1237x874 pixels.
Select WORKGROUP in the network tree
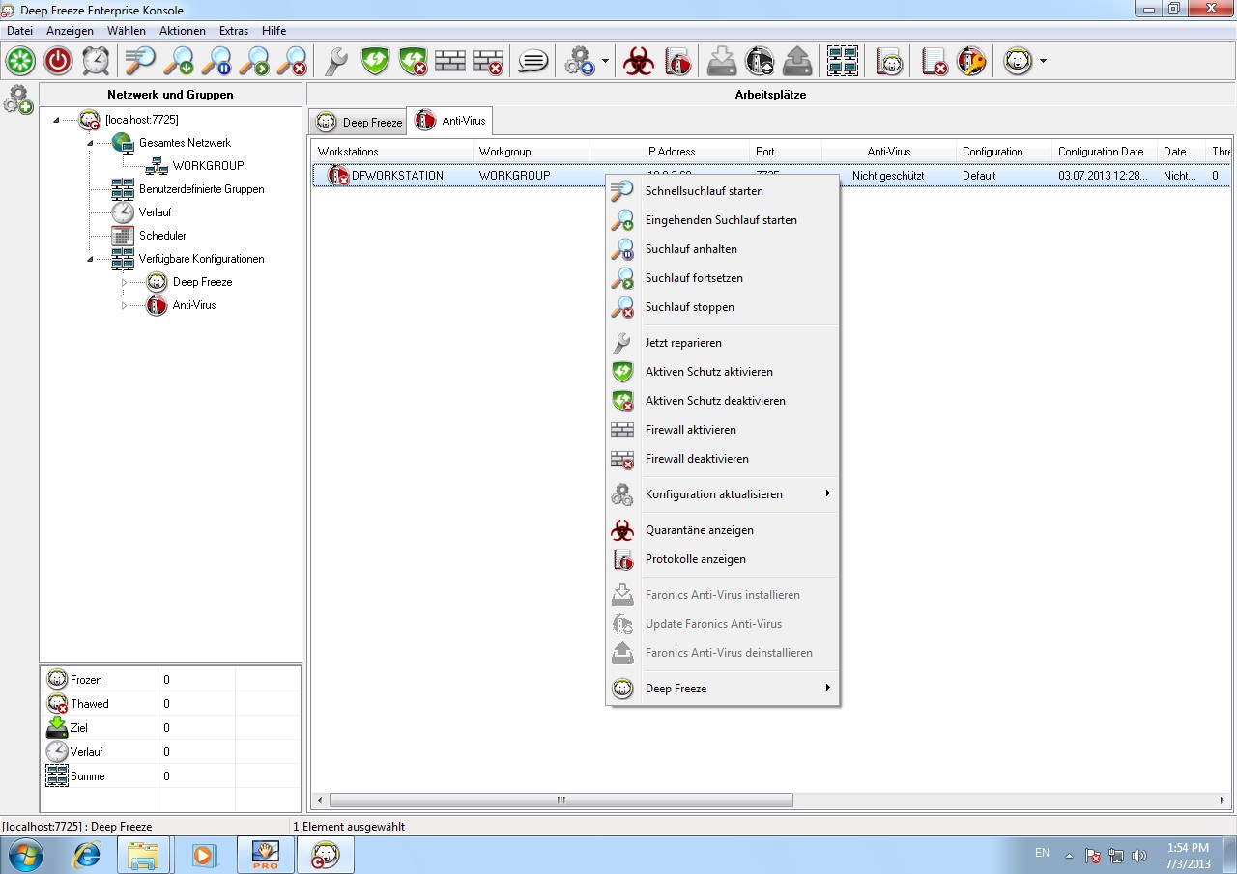[208, 166]
